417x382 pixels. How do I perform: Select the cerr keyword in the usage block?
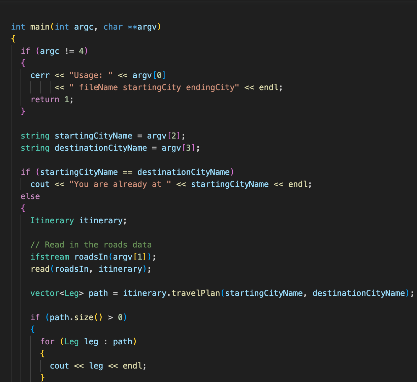pyautogui.click(x=40, y=75)
